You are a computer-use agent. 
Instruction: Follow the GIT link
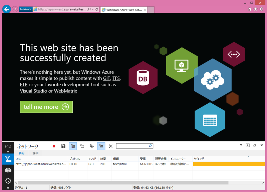106,78
